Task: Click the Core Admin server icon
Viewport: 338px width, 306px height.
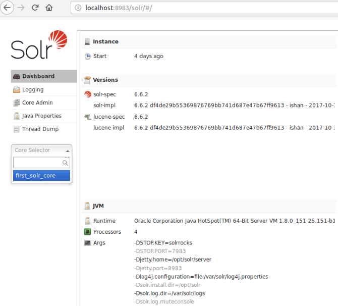Action: [17, 103]
